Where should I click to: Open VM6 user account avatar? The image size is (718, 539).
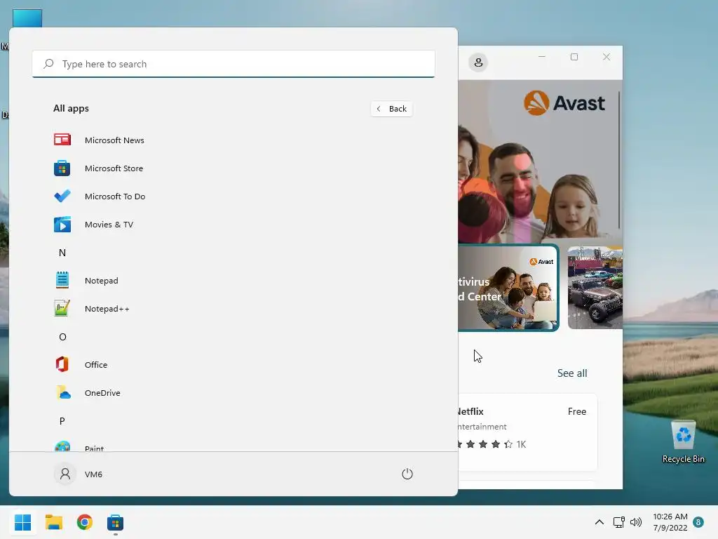[x=65, y=474]
